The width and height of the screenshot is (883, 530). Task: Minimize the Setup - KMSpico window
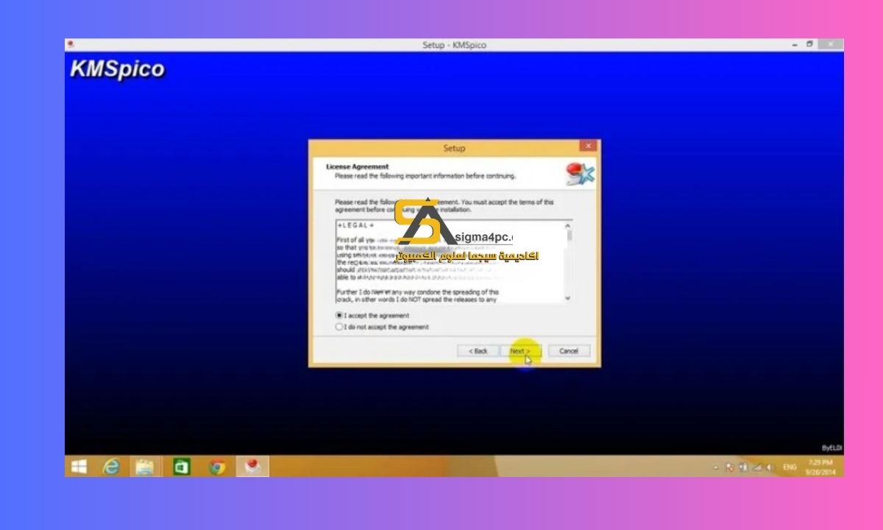(x=795, y=45)
